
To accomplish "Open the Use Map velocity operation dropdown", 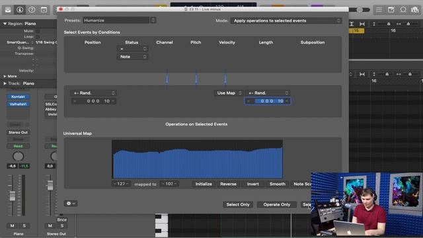I will click(x=229, y=93).
